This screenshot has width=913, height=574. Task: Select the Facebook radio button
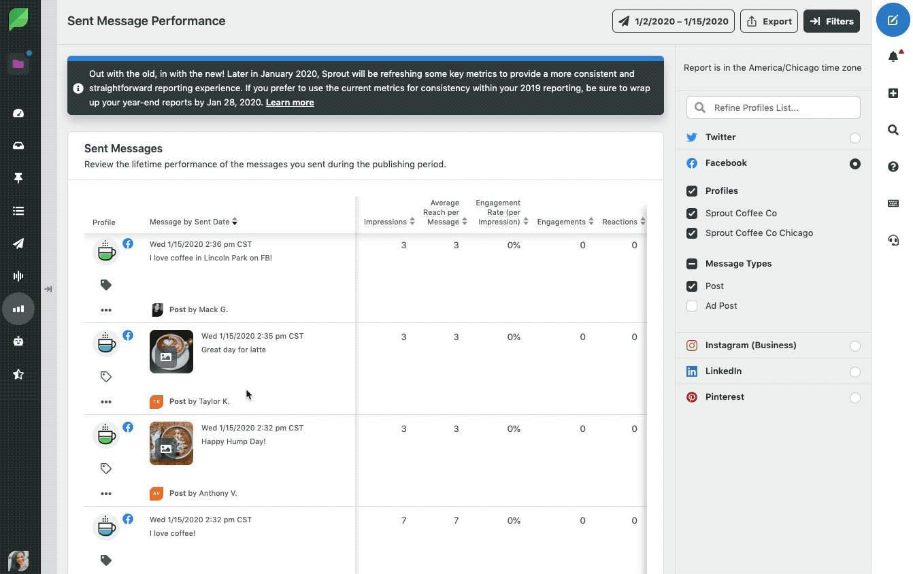coord(855,164)
